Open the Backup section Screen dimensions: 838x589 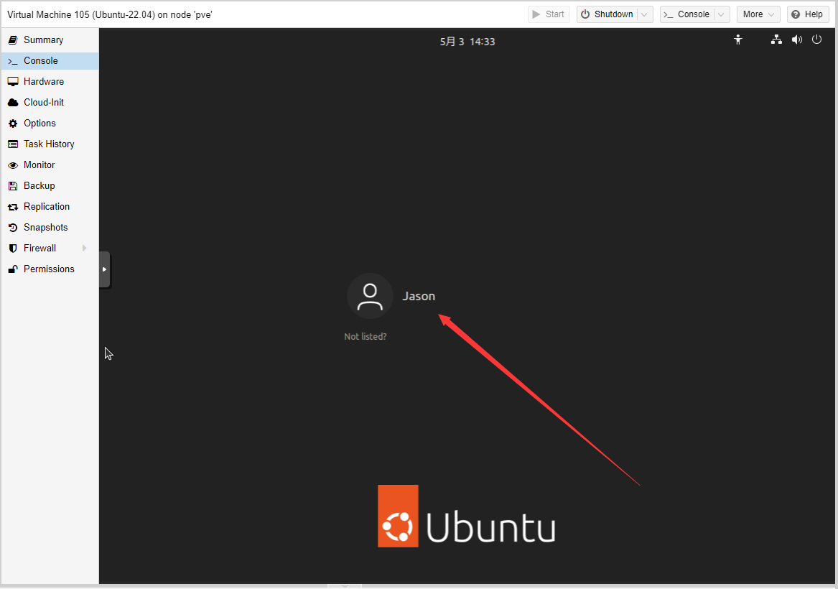[39, 186]
